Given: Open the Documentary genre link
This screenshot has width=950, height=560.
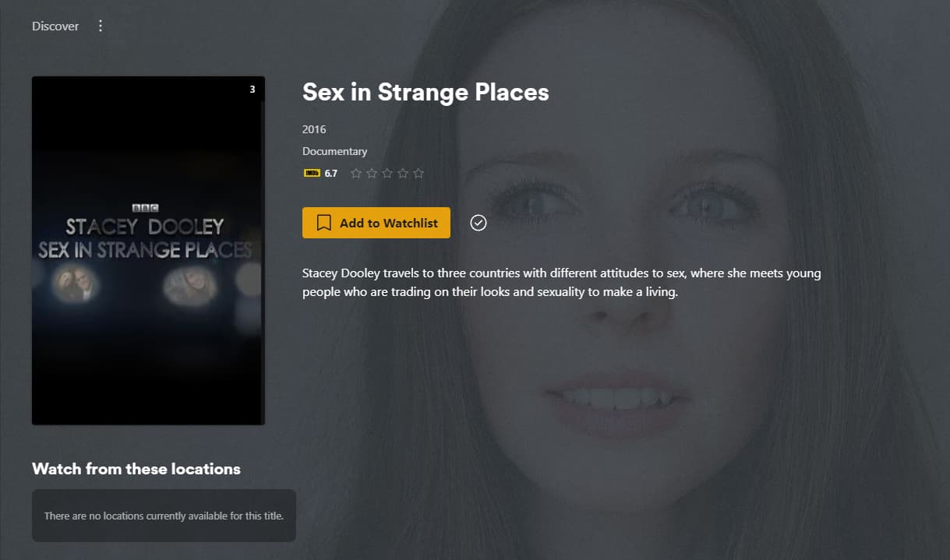Looking at the screenshot, I should click(x=334, y=151).
